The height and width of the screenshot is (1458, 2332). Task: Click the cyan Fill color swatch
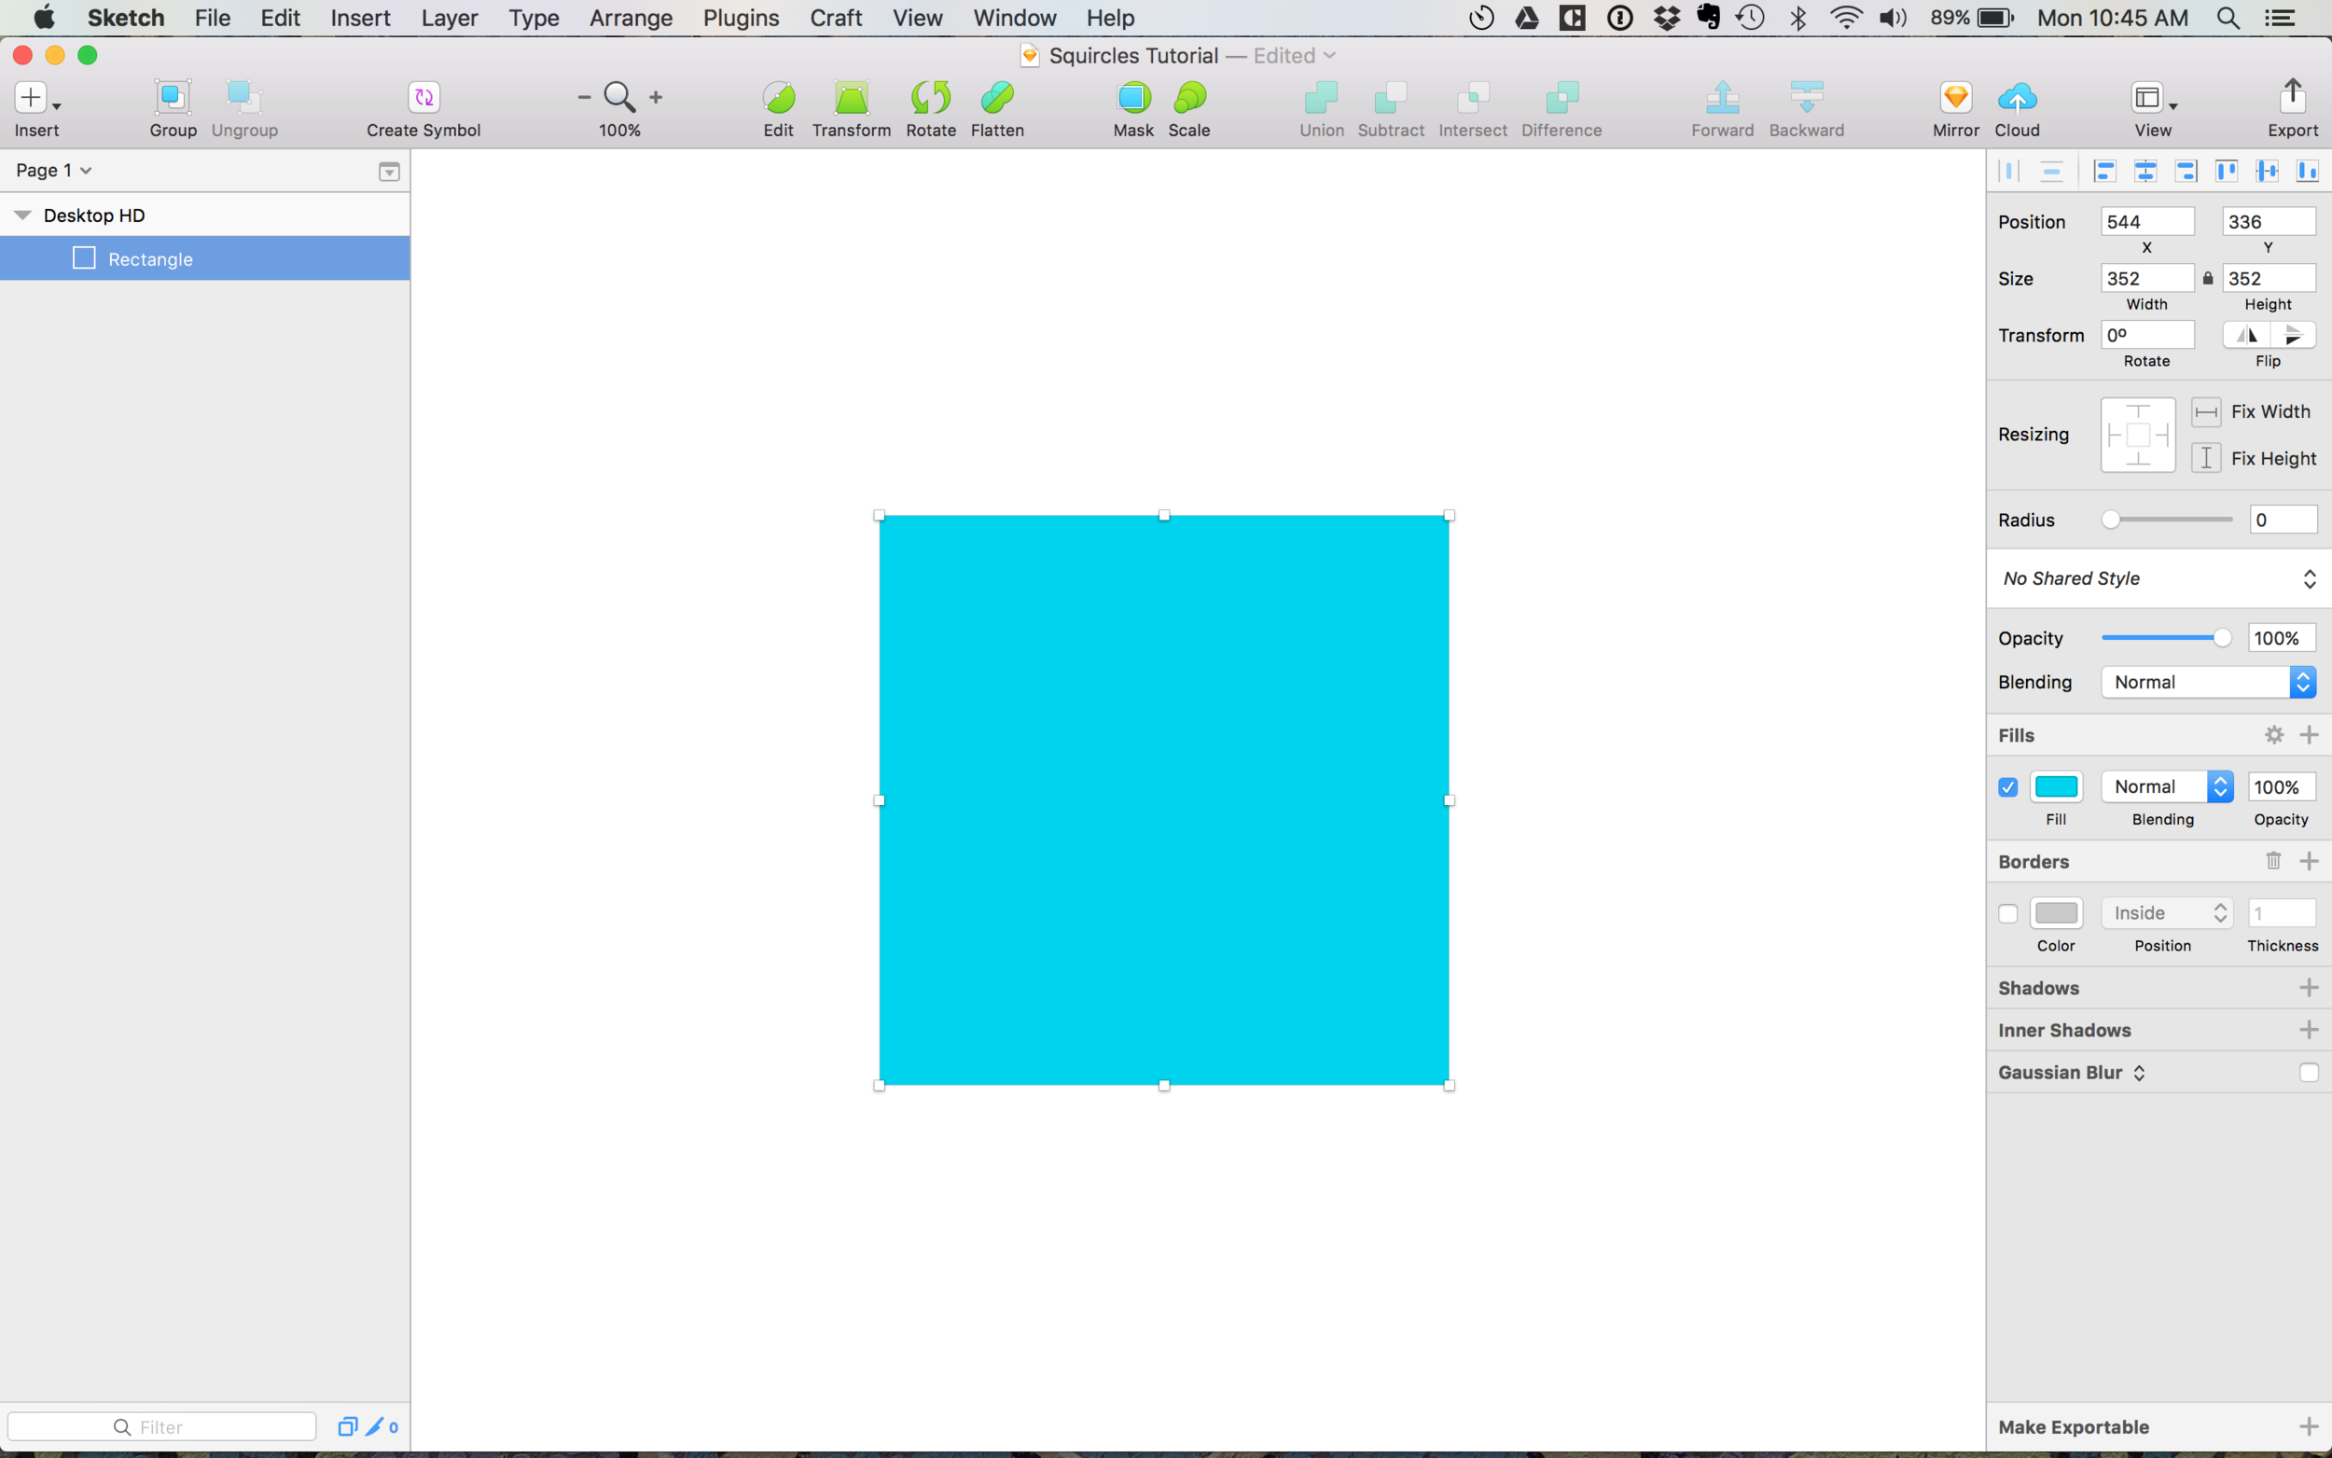2055,787
